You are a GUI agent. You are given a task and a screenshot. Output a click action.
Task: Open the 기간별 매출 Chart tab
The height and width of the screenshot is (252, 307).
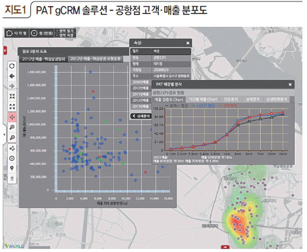202,99
